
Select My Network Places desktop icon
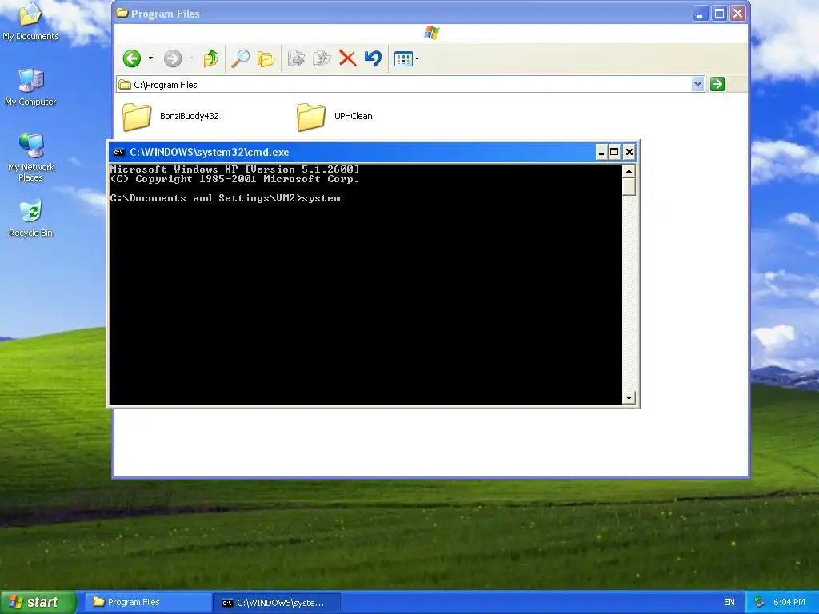tap(31, 157)
